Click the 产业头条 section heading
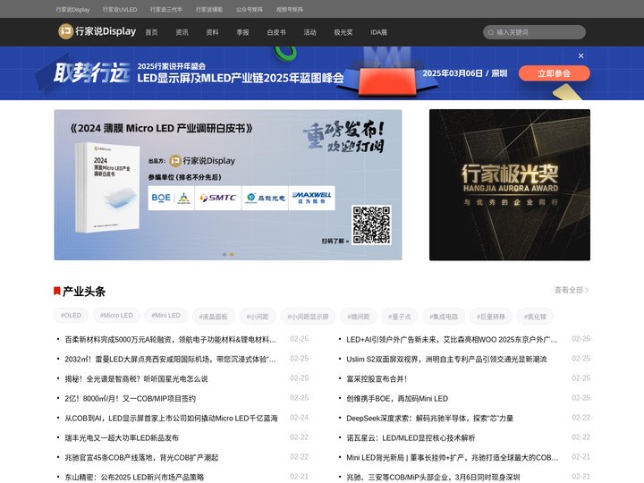The image size is (644, 483). [84, 292]
